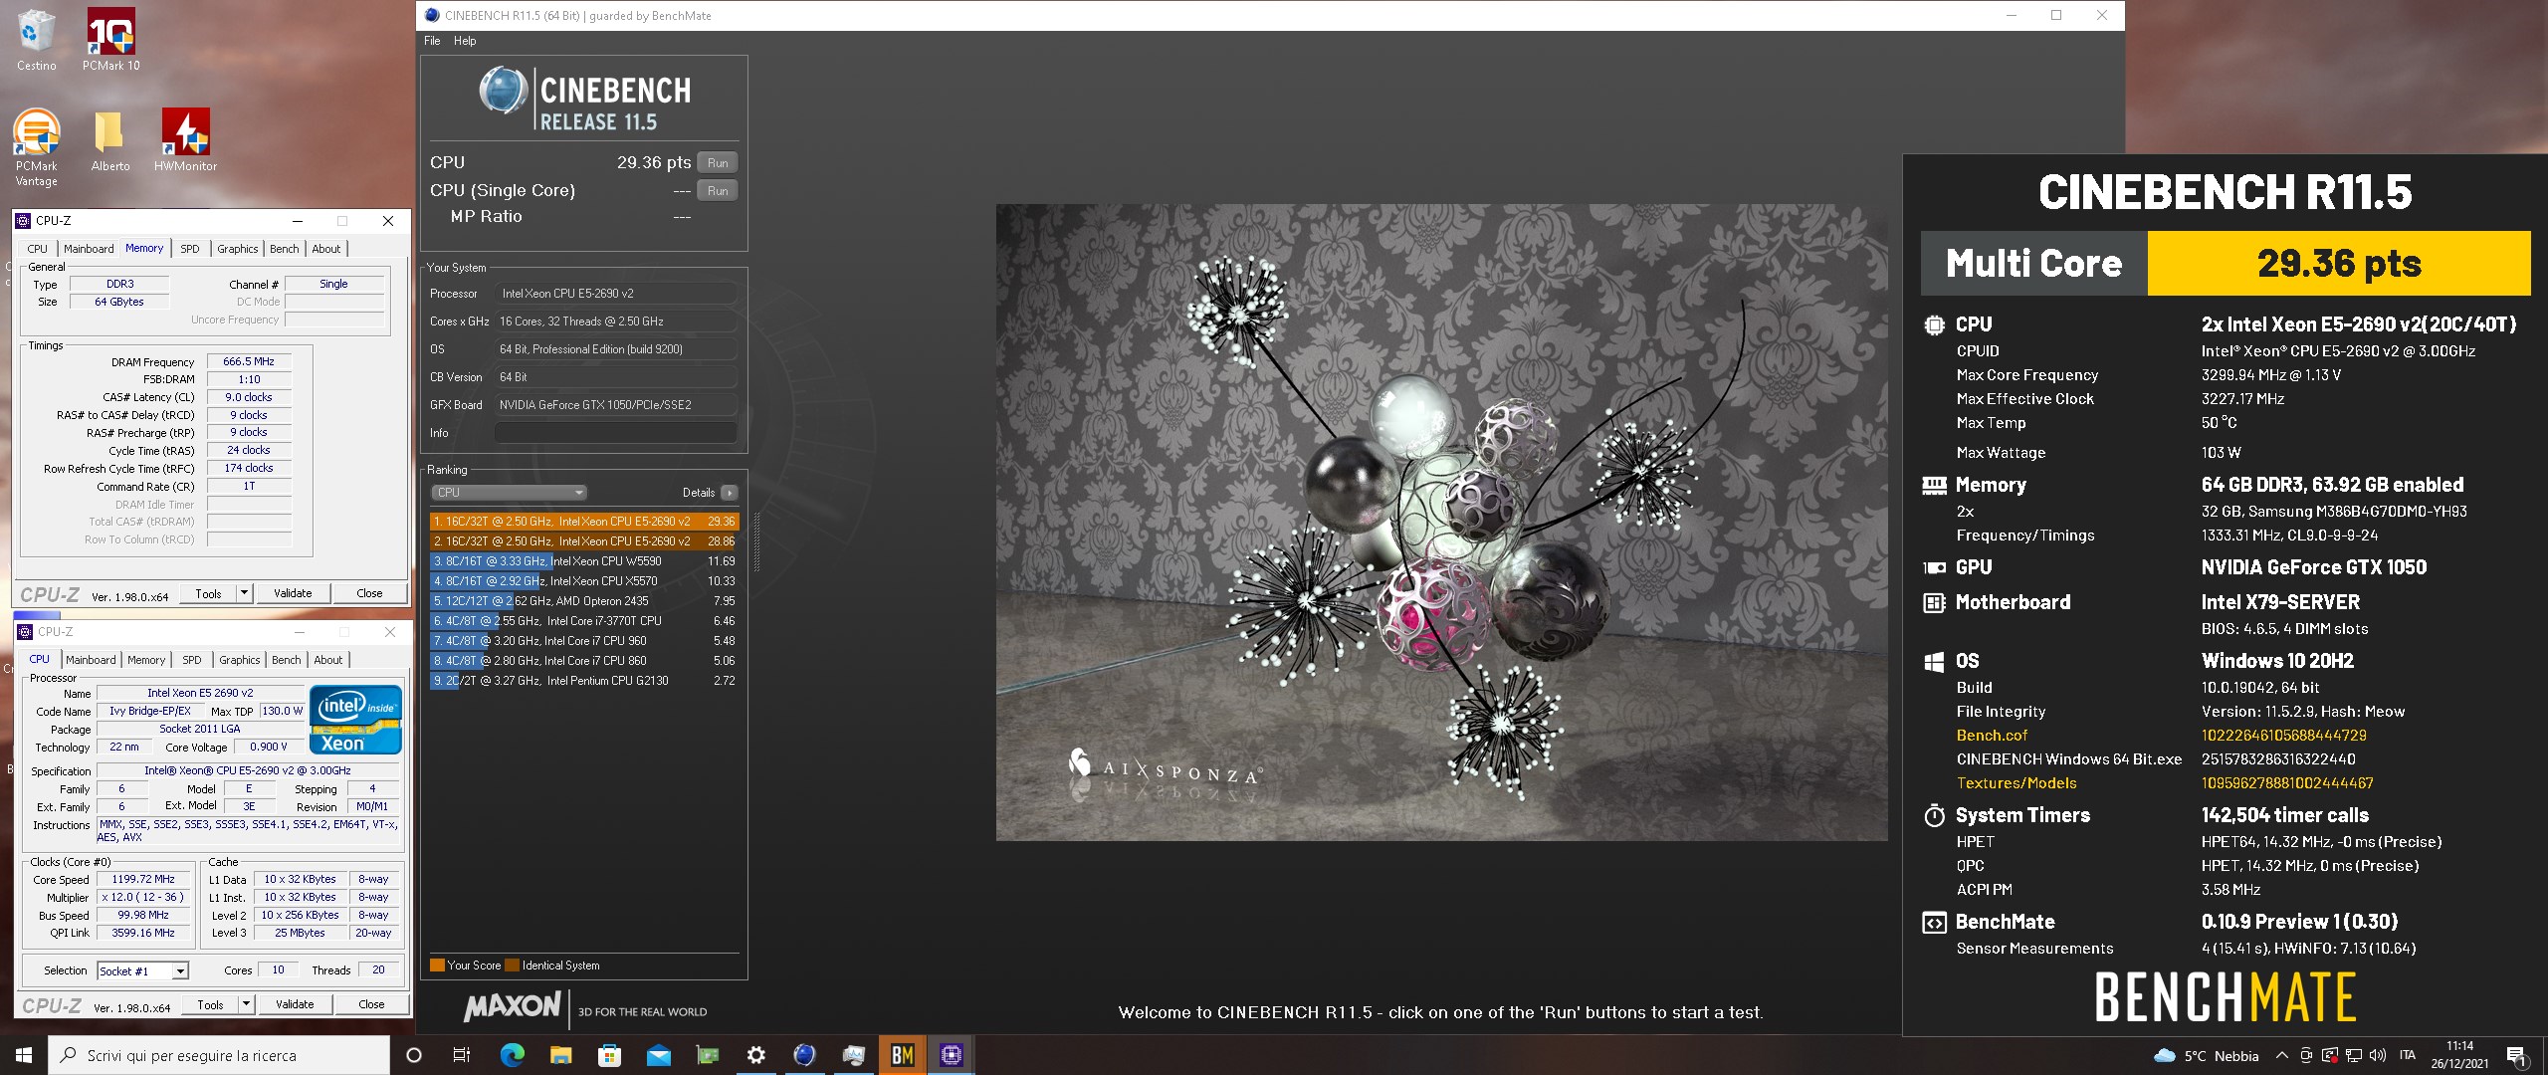Select the Intel Core i7 CPU 860 ranking row

point(583,661)
